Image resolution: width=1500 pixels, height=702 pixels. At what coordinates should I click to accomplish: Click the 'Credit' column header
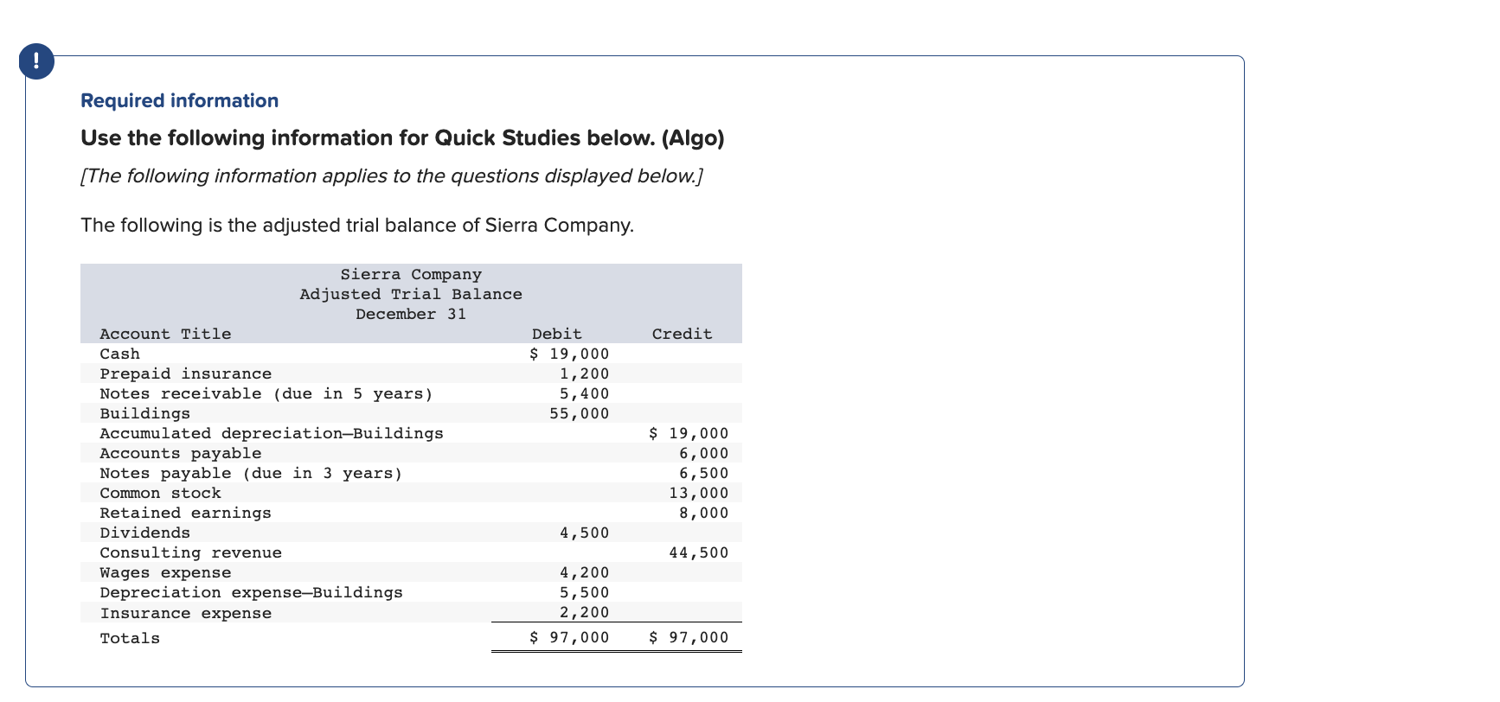[x=682, y=334]
